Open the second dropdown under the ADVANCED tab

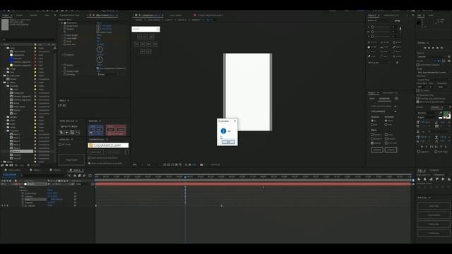(x=383, y=111)
